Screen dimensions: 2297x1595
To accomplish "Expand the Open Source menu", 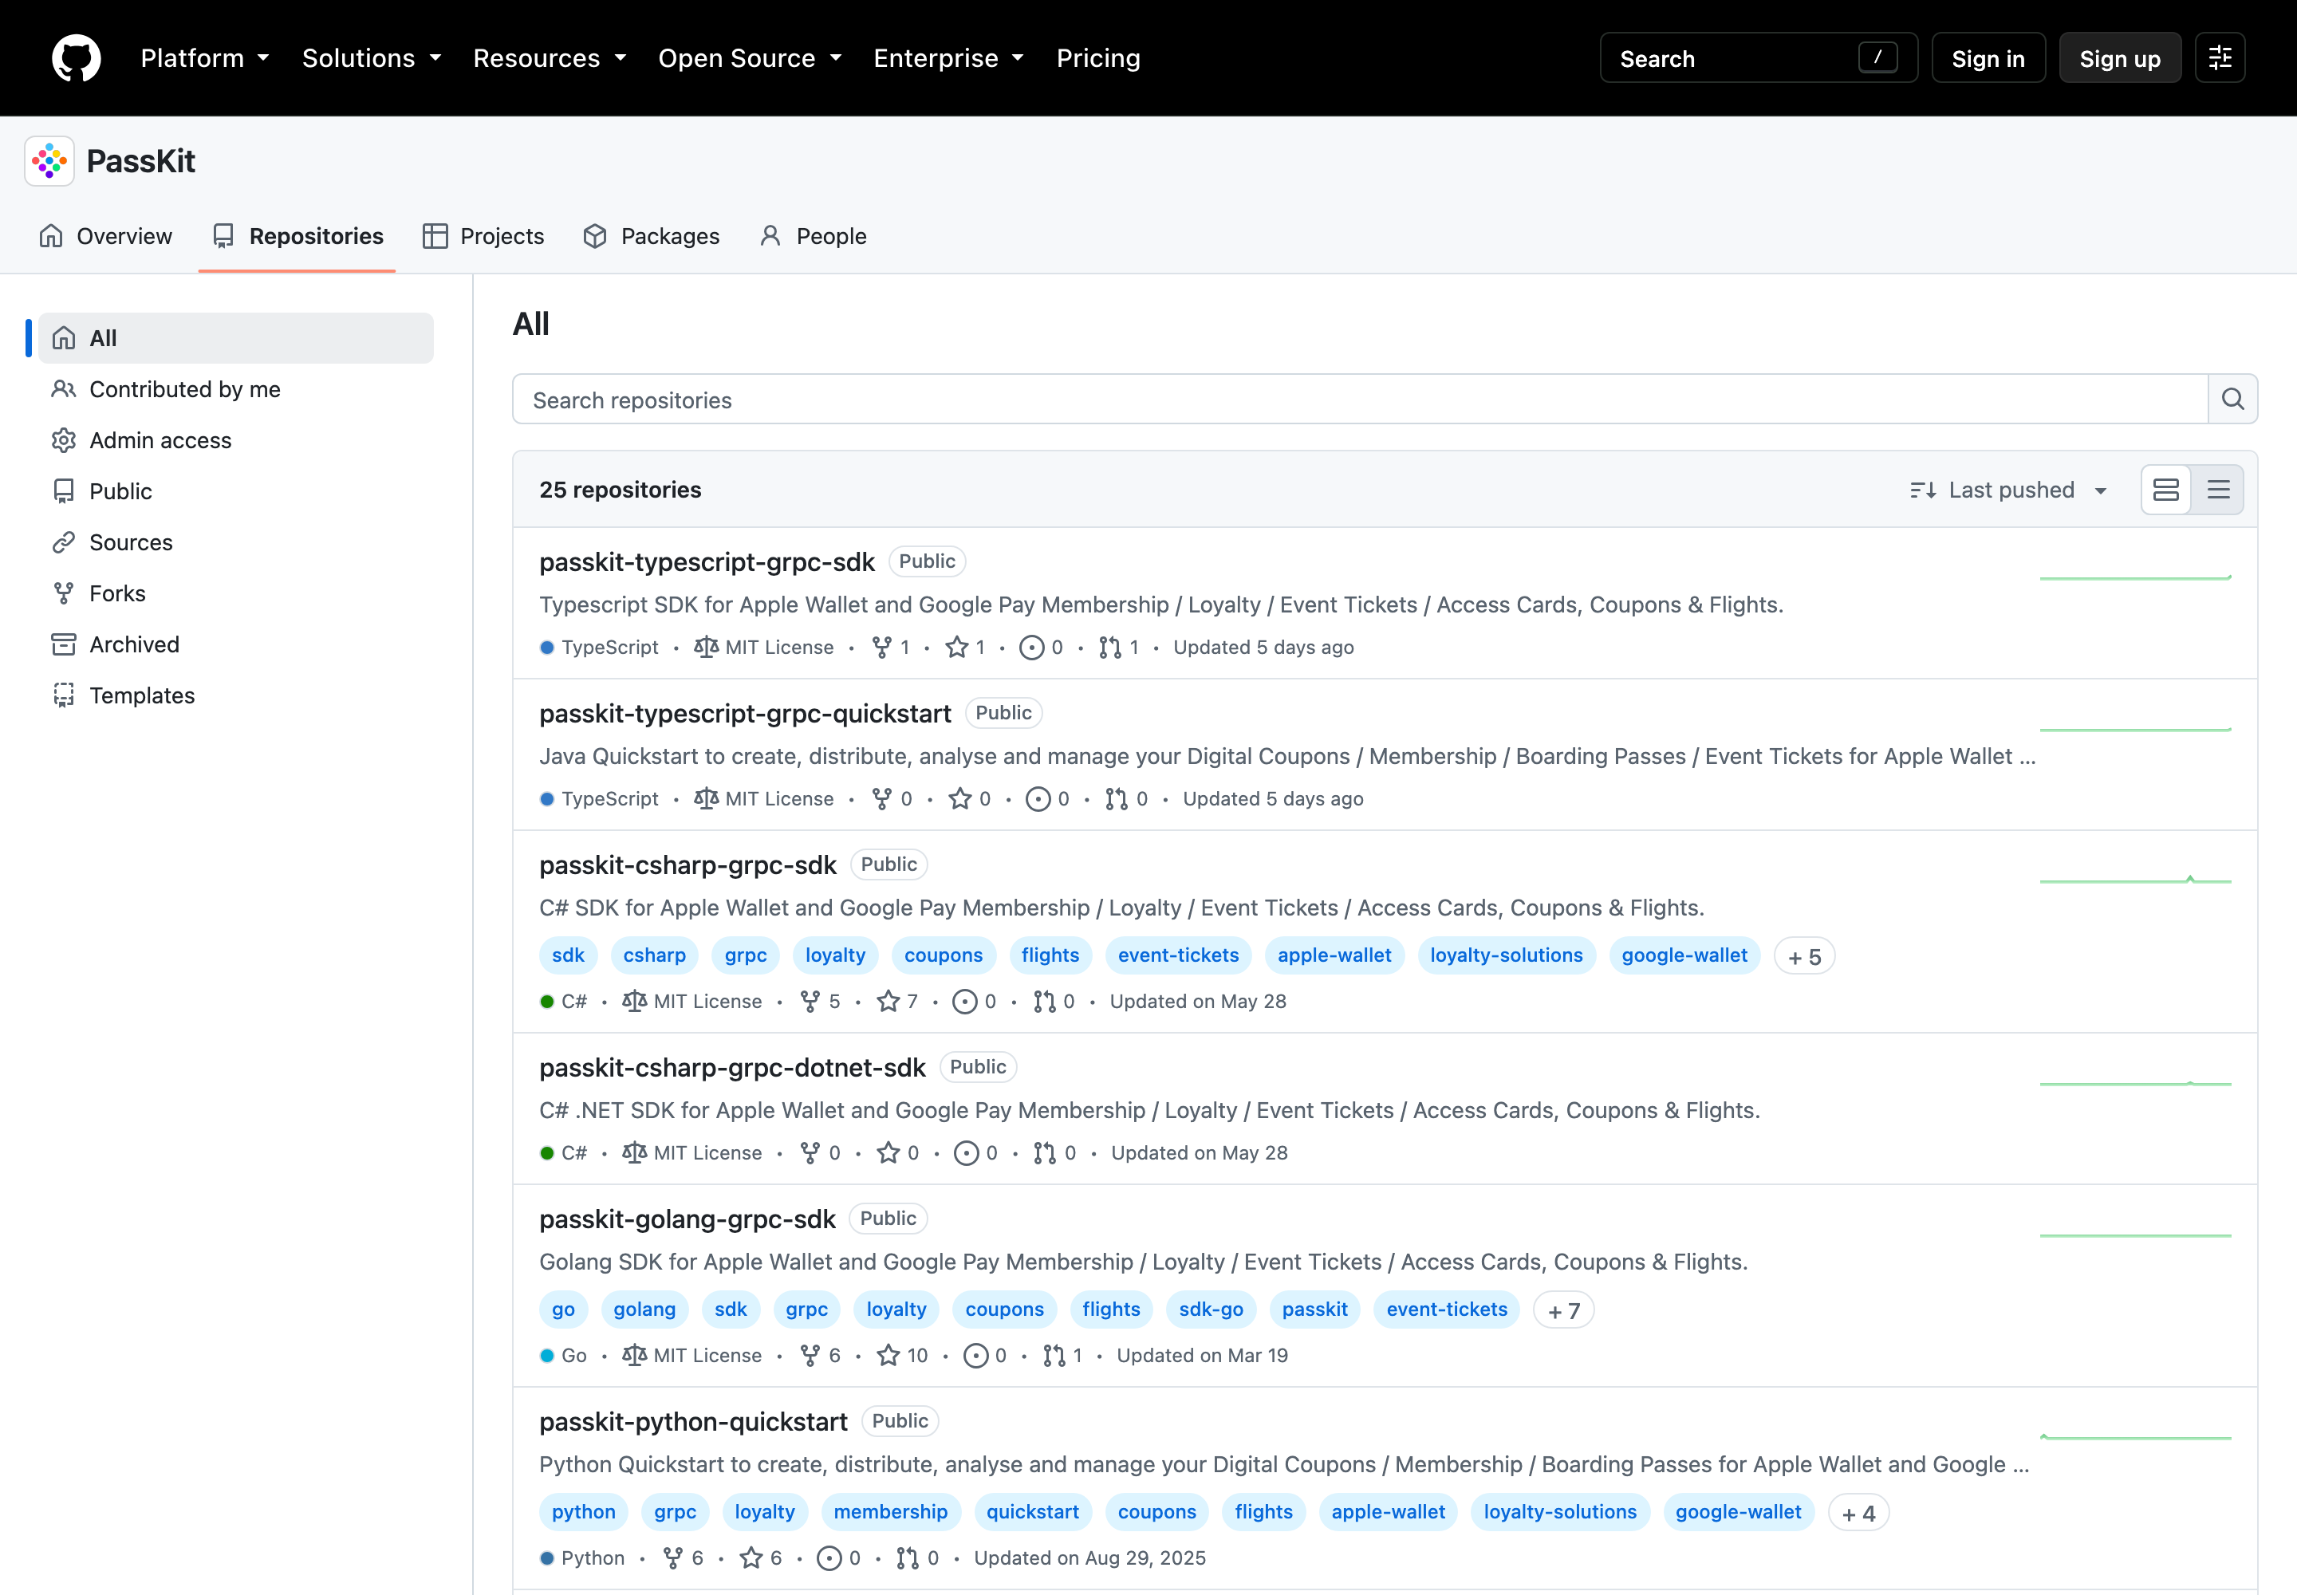I will 750,58.
